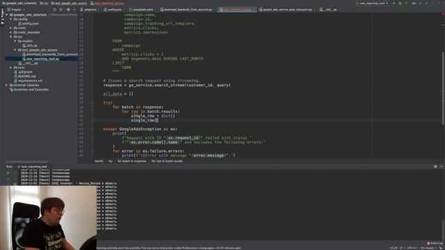Expand the creds_example folder

11,33
